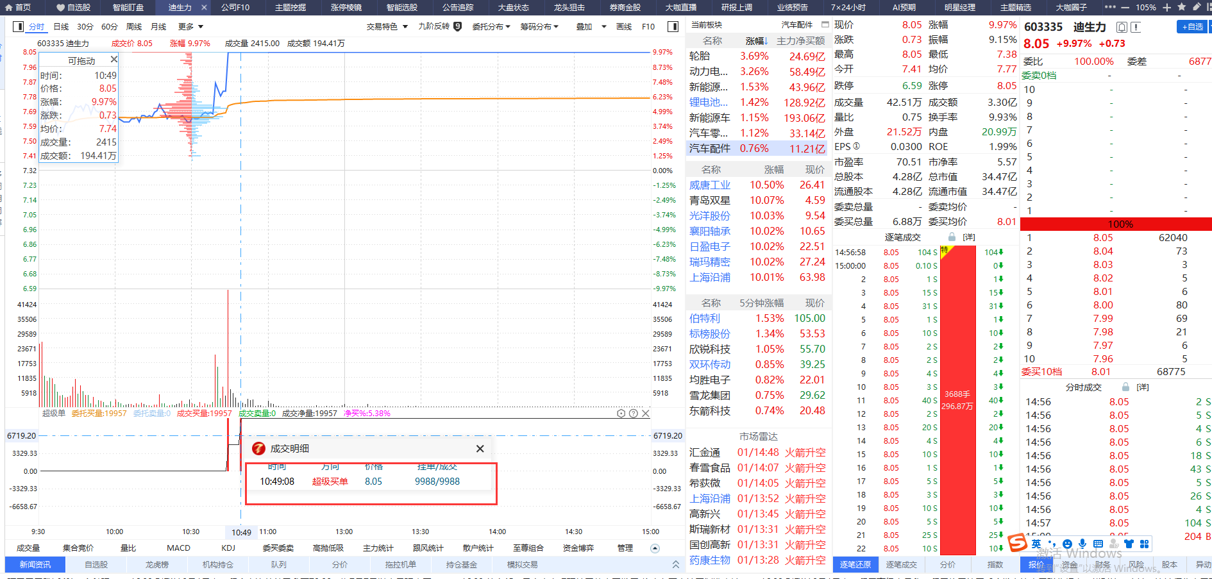Go to the 首页 home icon tab
1212x579 pixels.
pyautogui.click(x=18, y=8)
